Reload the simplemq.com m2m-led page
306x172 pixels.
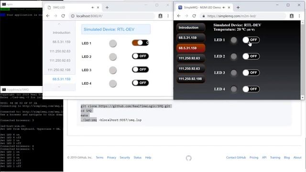[x=194, y=16]
